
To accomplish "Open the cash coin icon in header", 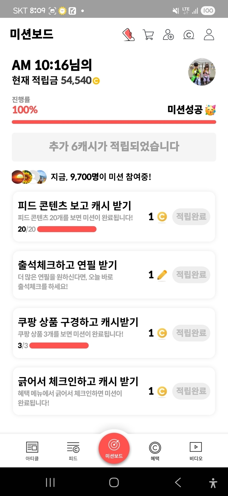I will [x=189, y=35].
